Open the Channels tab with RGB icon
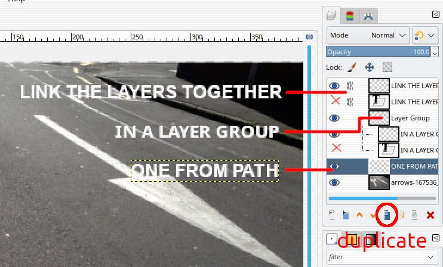Image resolution: width=443 pixels, height=267 pixels. point(350,16)
